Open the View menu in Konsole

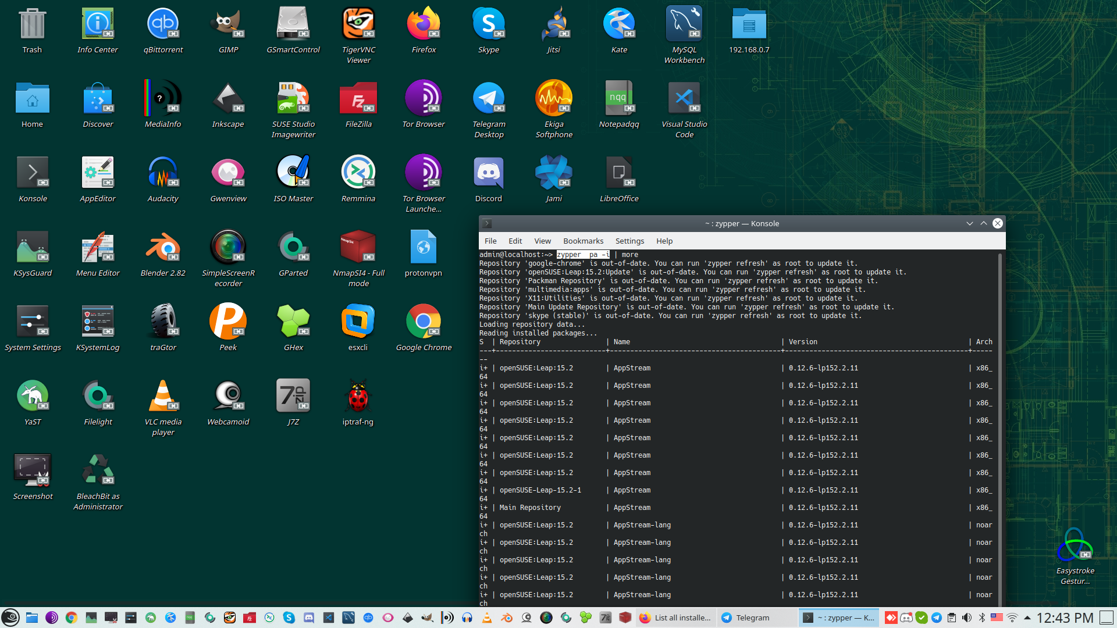pos(542,241)
